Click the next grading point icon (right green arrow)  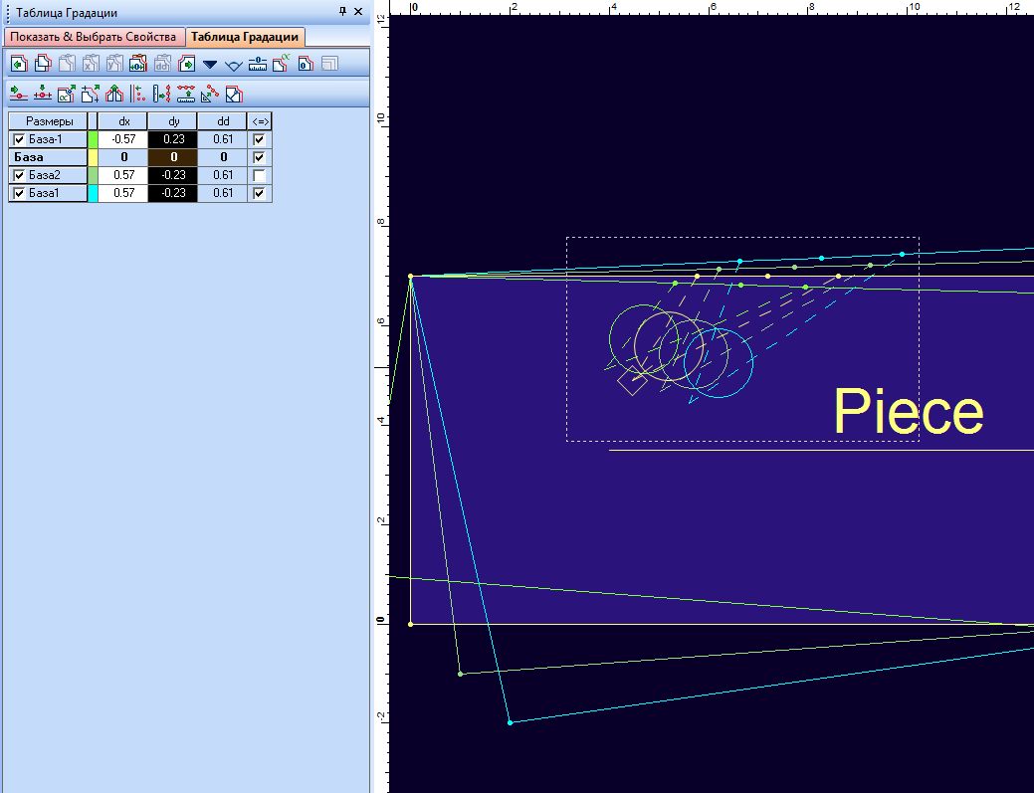pyautogui.click(x=187, y=64)
